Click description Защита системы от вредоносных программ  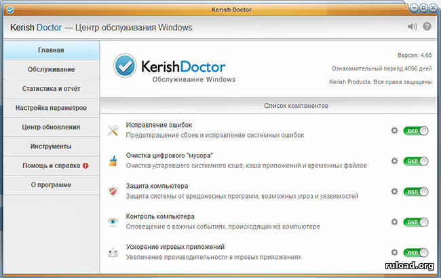[x=242, y=196]
